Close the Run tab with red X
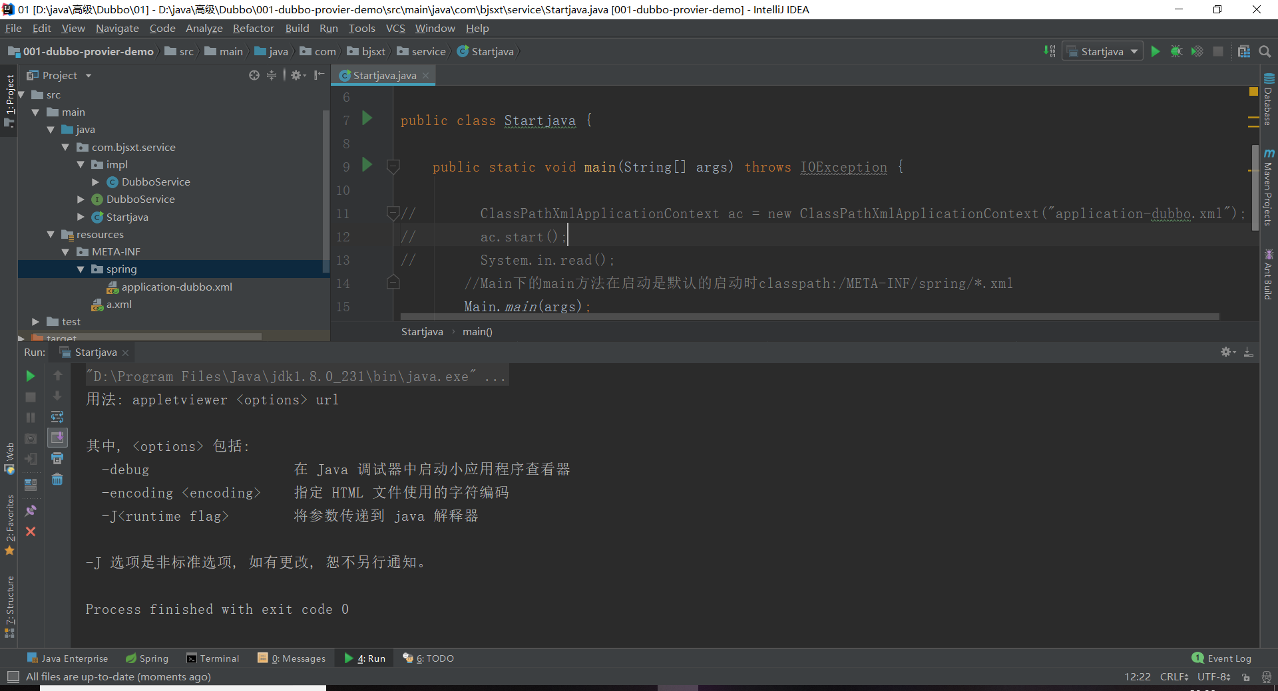Viewport: 1278px width, 691px height. 31,531
